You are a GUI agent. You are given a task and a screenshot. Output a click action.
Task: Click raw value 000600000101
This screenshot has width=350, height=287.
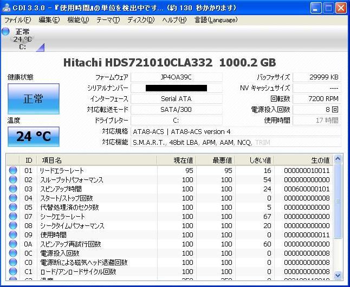[307, 189]
